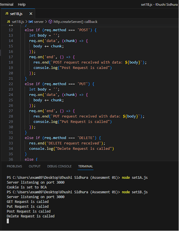Click else keyword on line 36

coord(29,159)
